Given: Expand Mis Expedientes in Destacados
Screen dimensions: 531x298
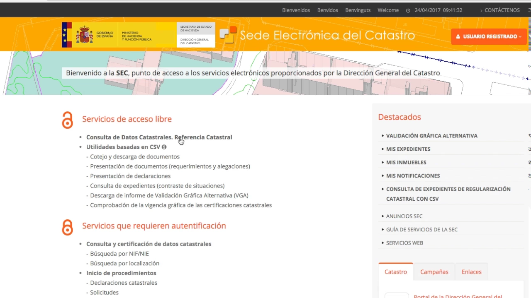Looking at the screenshot, I should (x=408, y=149).
